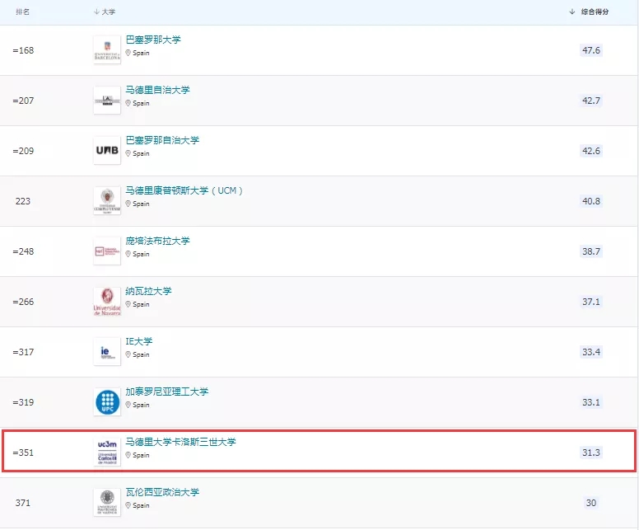Viewport: 639px width, 530px height.
Task: Sort by the 大学 column arrow
Action: click(x=96, y=12)
